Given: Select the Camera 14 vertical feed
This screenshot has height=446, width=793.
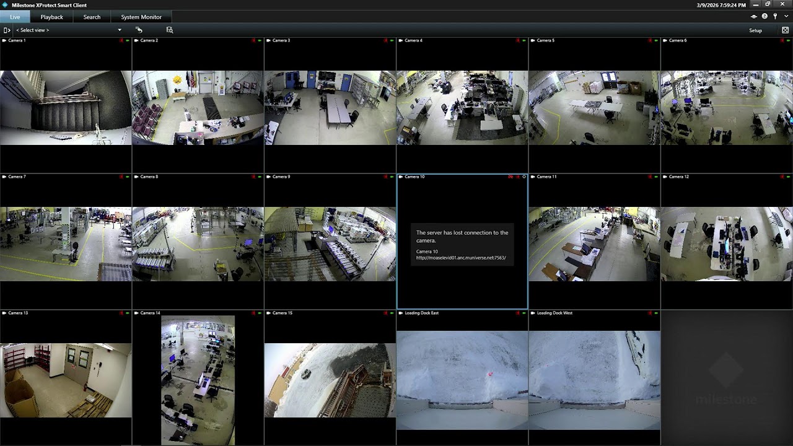Looking at the screenshot, I should (x=198, y=380).
